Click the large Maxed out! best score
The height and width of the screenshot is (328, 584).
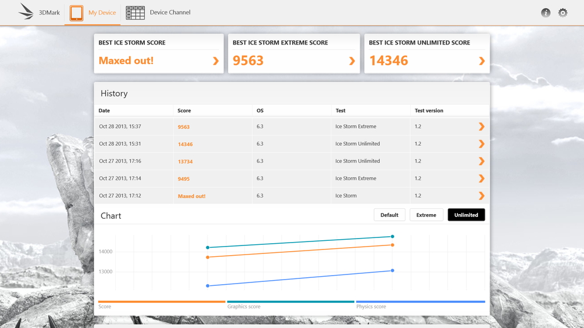[x=126, y=60]
